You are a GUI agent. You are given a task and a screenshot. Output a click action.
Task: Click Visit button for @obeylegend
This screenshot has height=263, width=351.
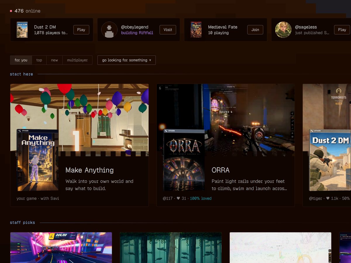pos(168,30)
